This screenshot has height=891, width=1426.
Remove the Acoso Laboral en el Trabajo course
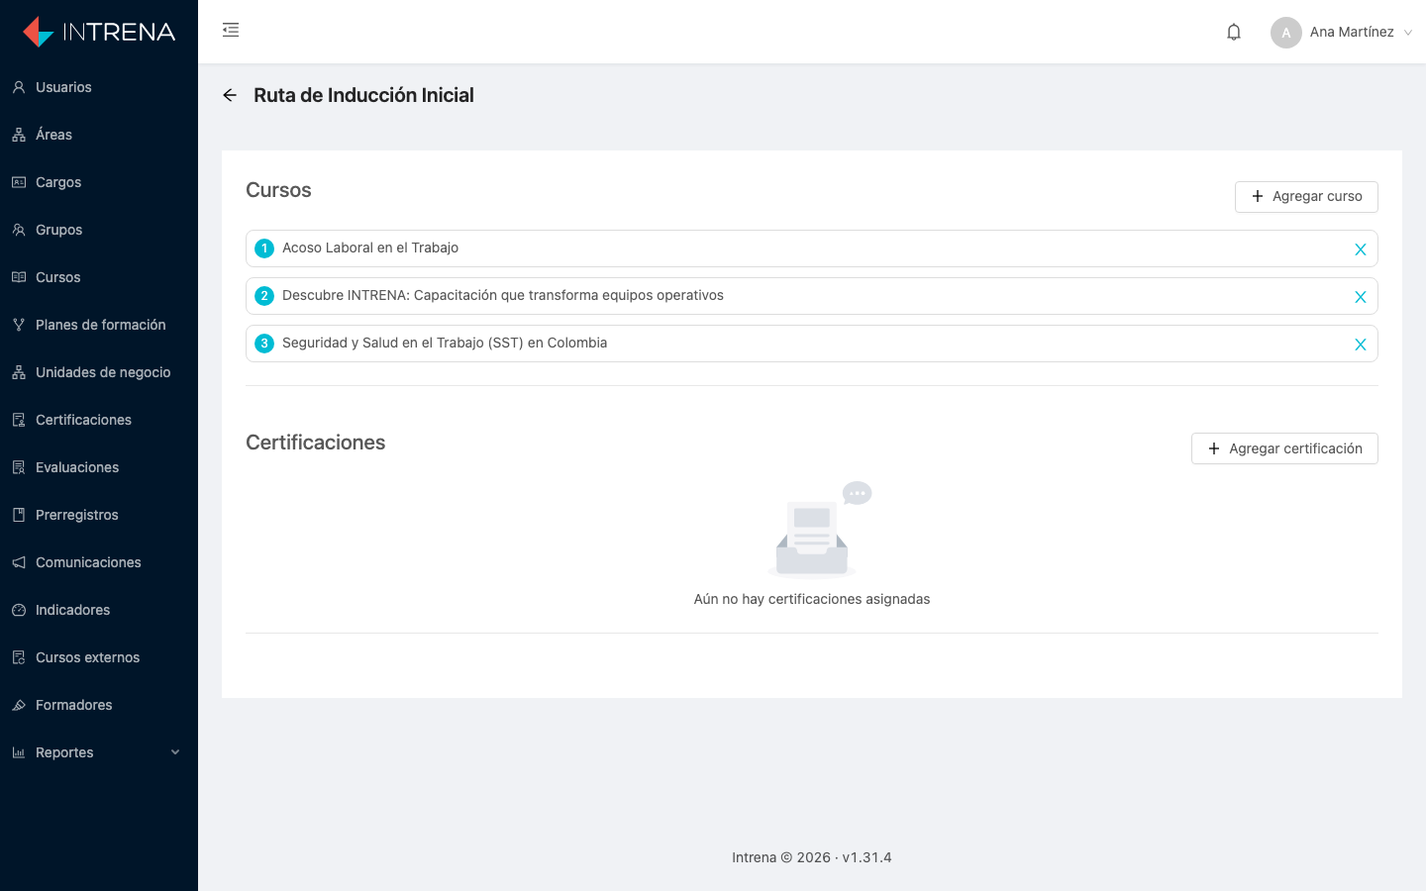1361,249
